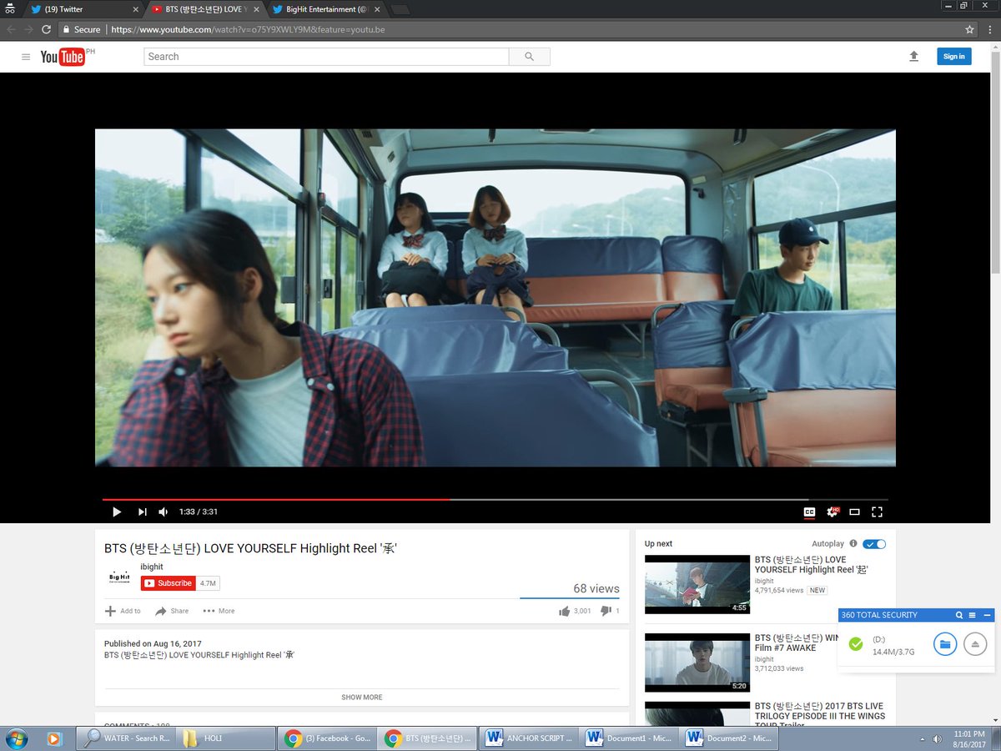Click the search magnifier button
This screenshot has height=751, width=1001.
529,57
